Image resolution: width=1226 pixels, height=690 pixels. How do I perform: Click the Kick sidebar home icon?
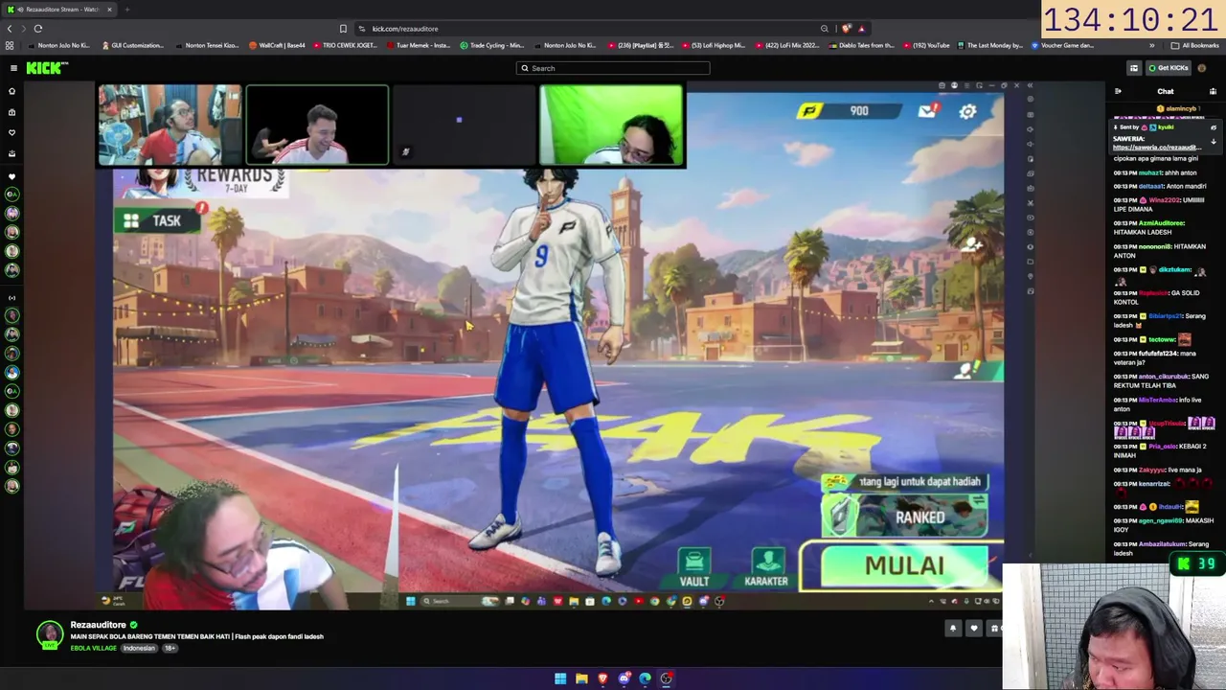pos(12,91)
